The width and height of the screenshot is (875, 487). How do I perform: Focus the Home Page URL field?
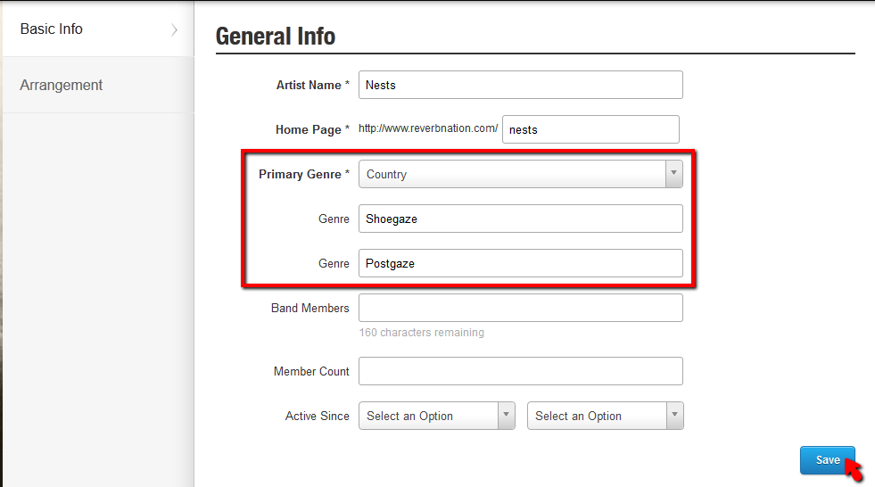(x=590, y=129)
